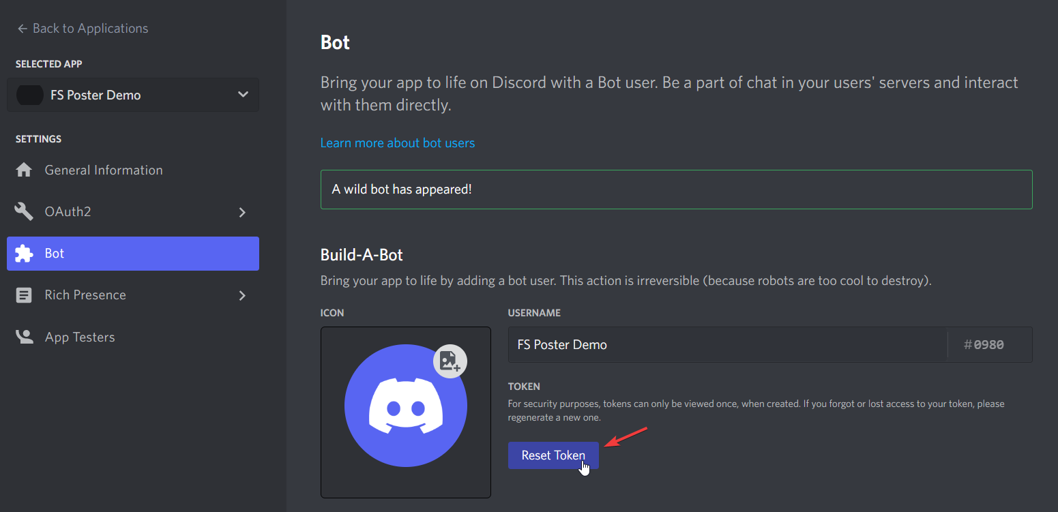1058x512 pixels.
Task: Click the App Testers person icon
Action: pos(24,337)
